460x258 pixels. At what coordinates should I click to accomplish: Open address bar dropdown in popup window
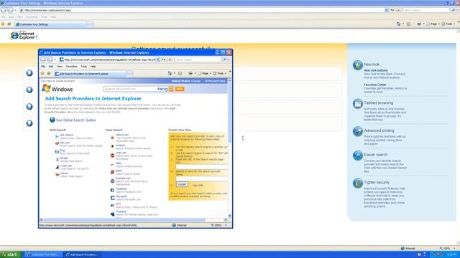click(158, 59)
